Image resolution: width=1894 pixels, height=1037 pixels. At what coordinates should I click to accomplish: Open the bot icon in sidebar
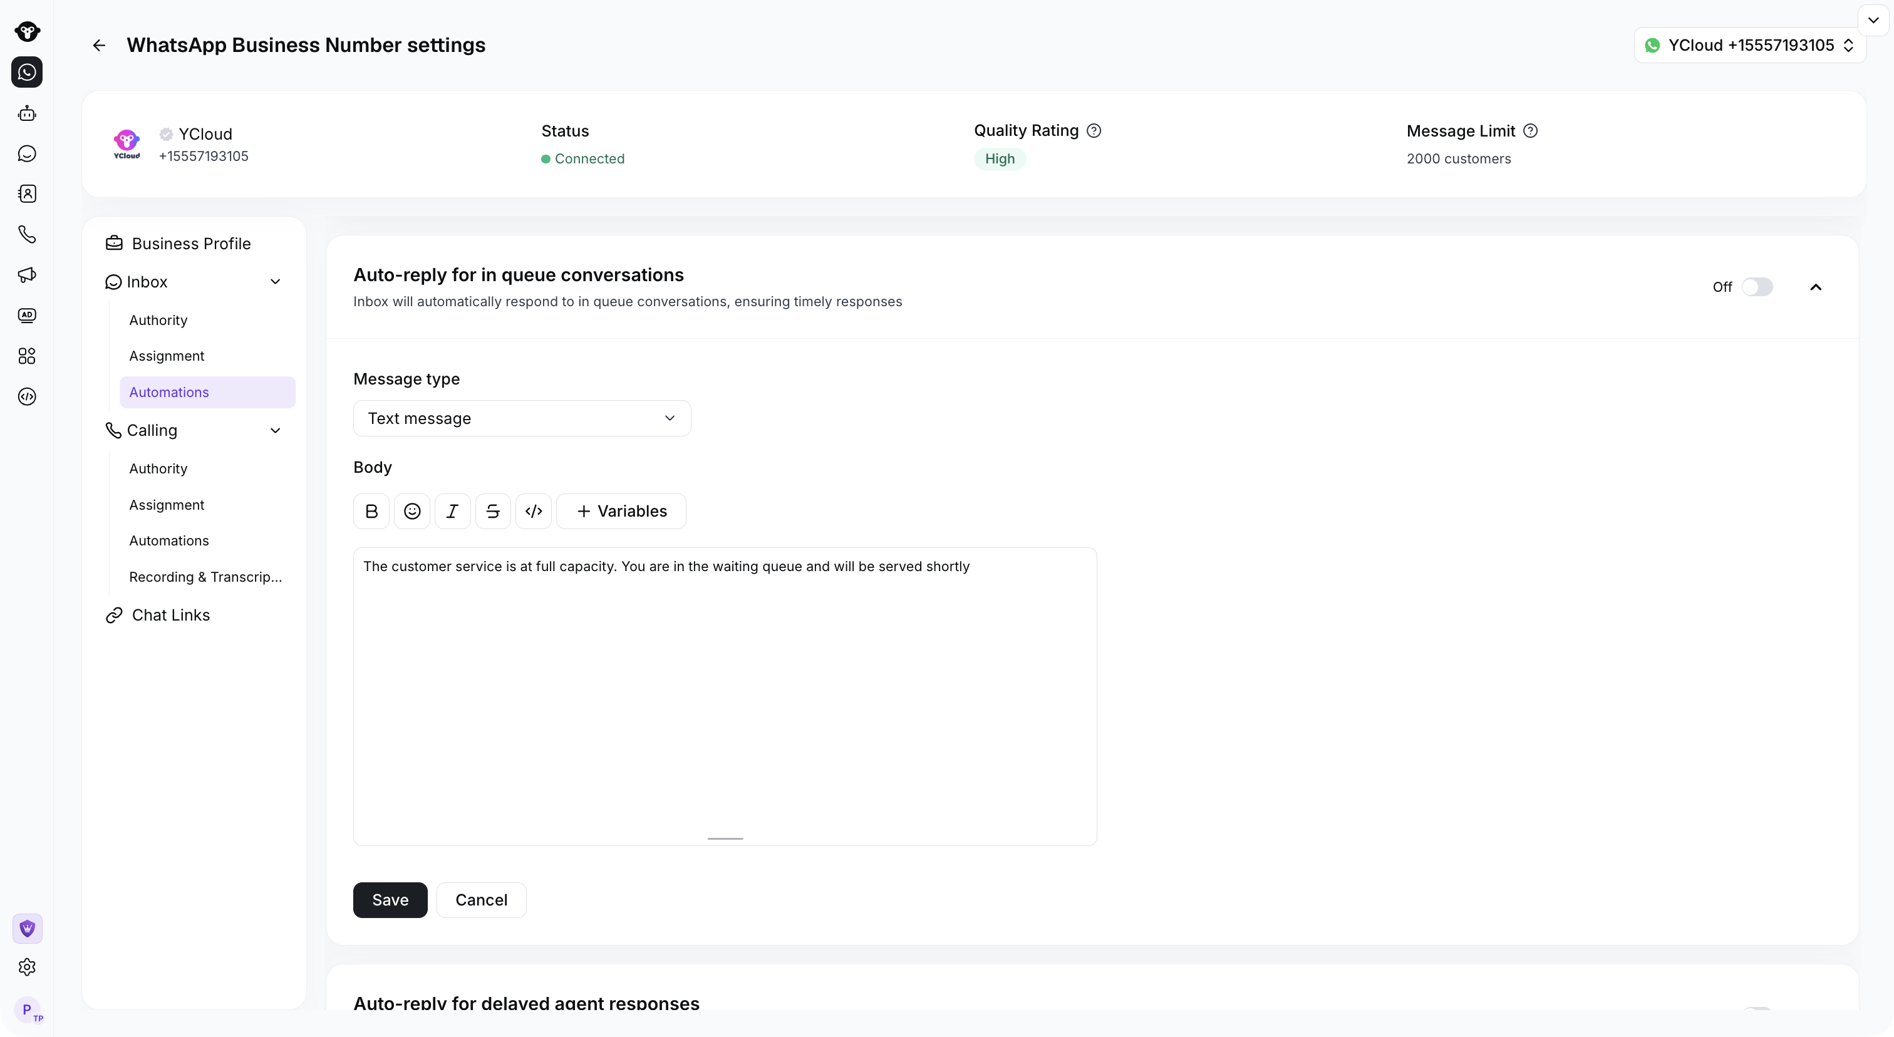(27, 113)
